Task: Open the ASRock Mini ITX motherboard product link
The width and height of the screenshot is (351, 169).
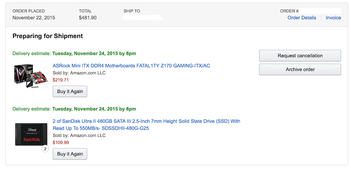Action: [131, 66]
